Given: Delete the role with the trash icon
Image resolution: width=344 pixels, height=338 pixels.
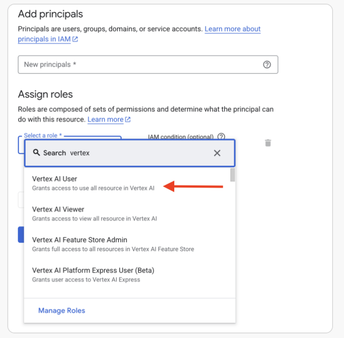Looking at the screenshot, I should (268, 143).
